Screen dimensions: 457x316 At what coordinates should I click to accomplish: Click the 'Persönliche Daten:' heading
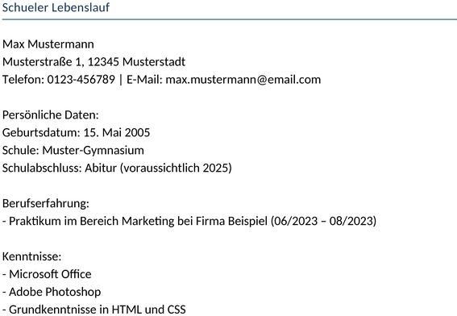(x=51, y=114)
